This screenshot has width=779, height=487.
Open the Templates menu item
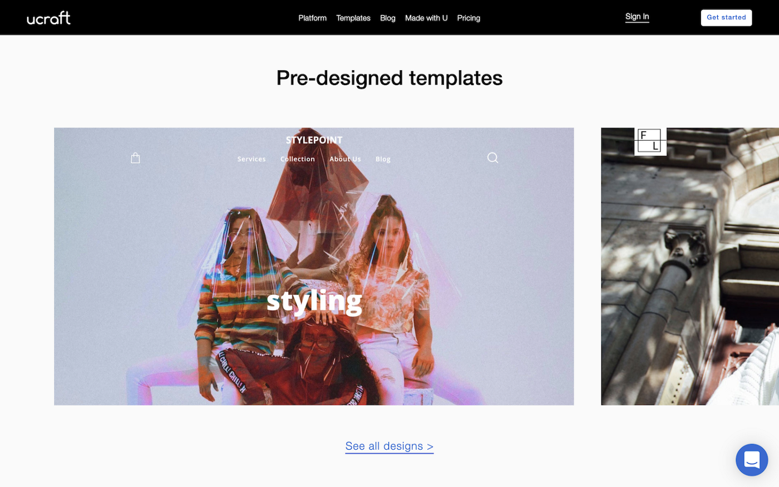coord(353,18)
